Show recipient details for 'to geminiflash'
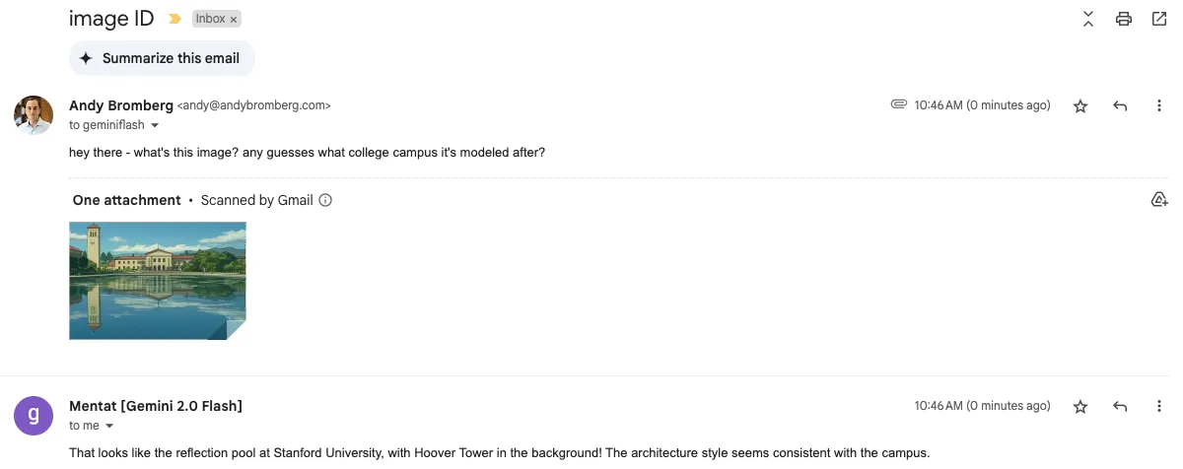1183x469 pixels. coord(155,126)
